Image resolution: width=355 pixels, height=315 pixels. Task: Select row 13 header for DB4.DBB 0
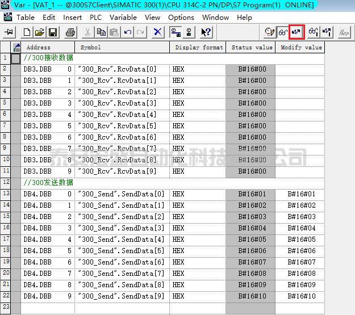(6, 194)
